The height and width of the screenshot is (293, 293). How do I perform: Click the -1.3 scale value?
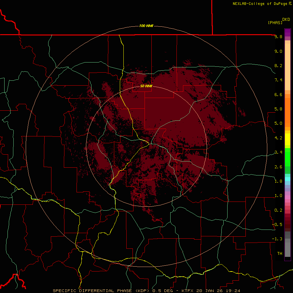277,239
